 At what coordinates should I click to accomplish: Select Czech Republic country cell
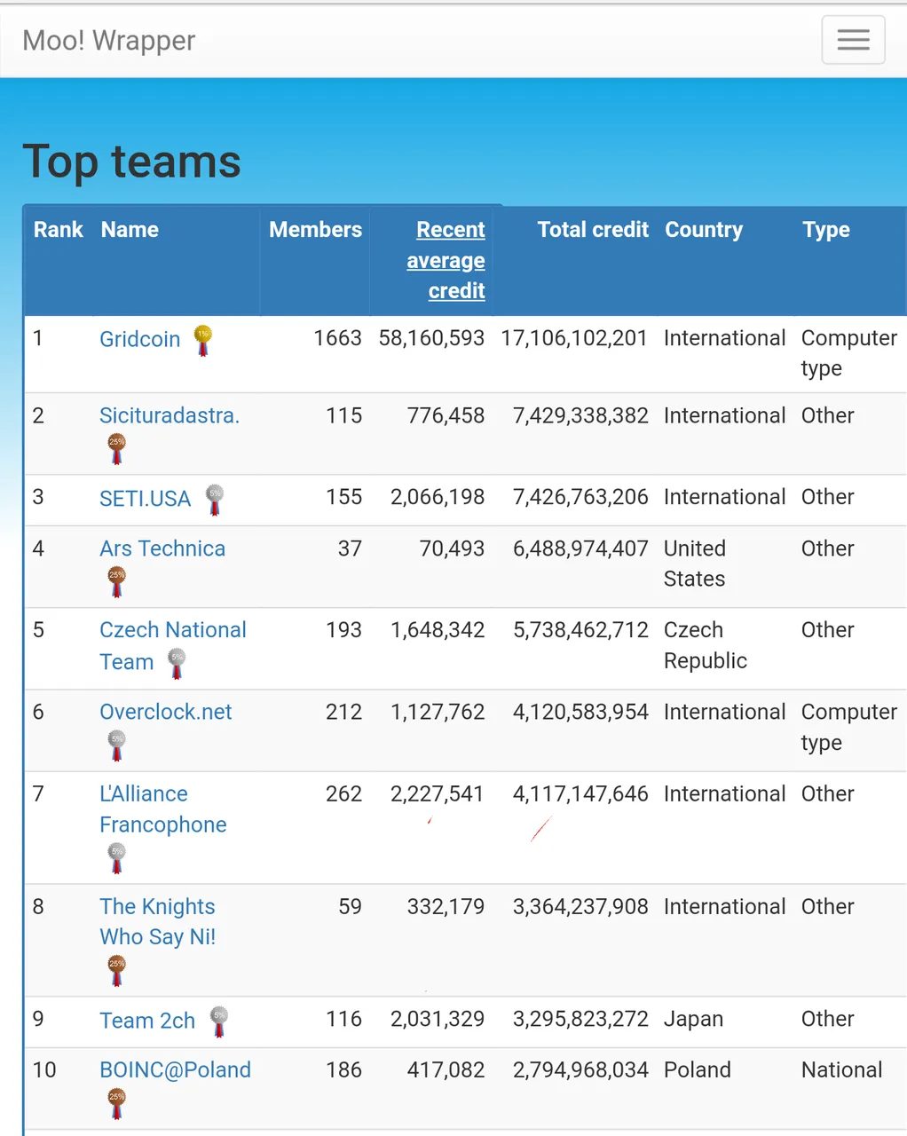[706, 645]
